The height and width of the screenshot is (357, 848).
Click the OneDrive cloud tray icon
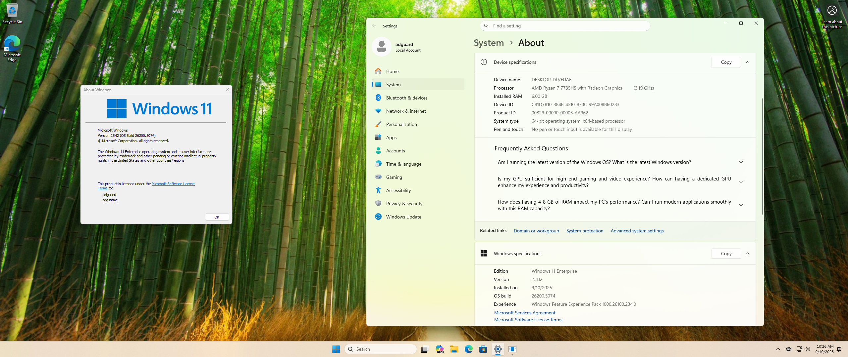[789, 349]
